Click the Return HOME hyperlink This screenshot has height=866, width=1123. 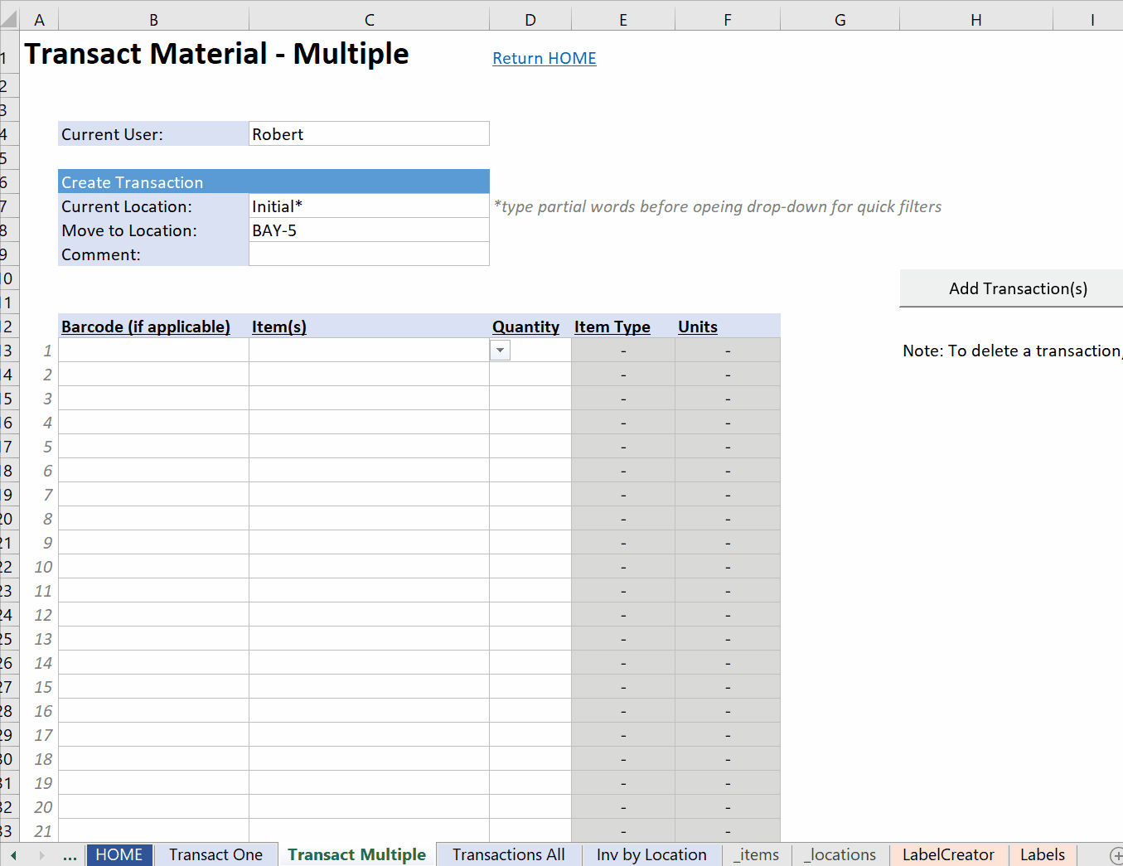(x=544, y=58)
